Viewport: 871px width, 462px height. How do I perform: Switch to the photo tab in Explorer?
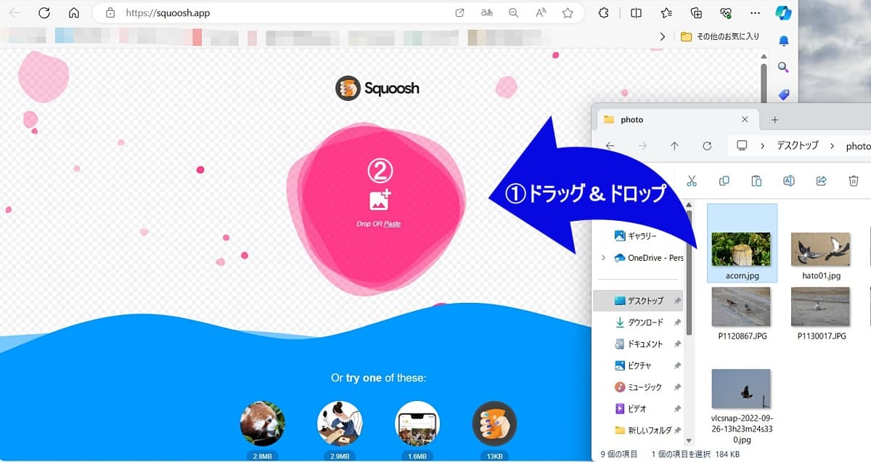pos(630,119)
